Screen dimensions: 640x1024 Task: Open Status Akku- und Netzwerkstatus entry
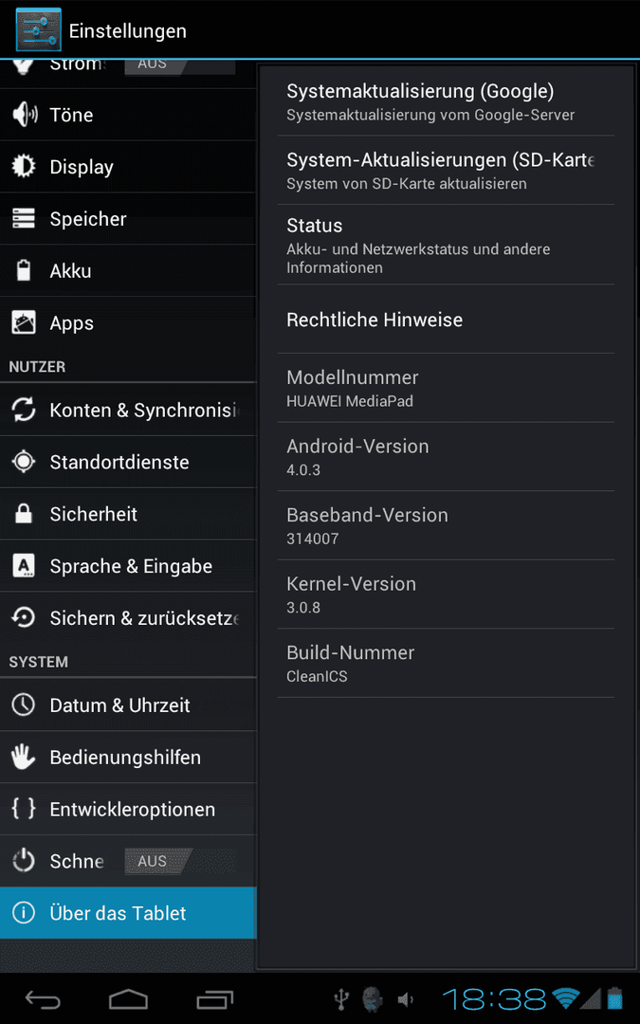click(446, 245)
